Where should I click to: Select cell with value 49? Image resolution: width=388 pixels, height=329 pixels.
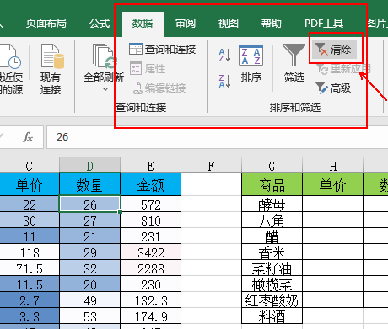[x=90, y=300]
